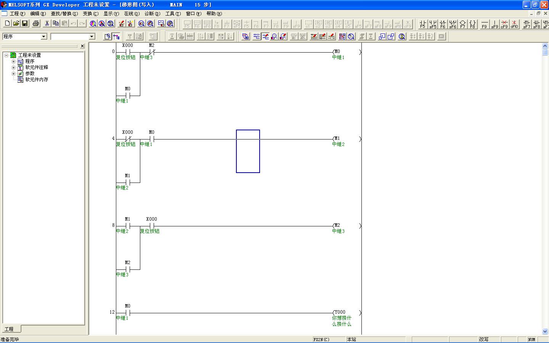549x343 pixels.
Task: Insert application instruction F8 brackets
Action: click(x=472, y=24)
